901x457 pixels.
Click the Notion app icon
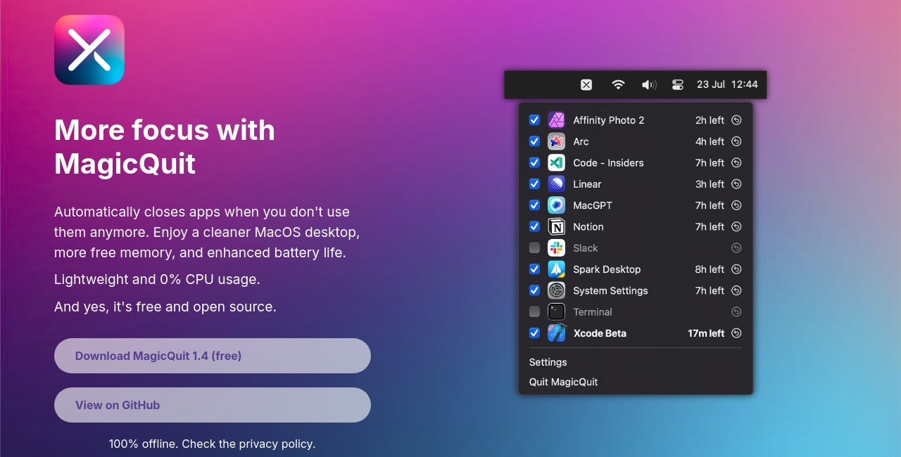click(556, 226)
